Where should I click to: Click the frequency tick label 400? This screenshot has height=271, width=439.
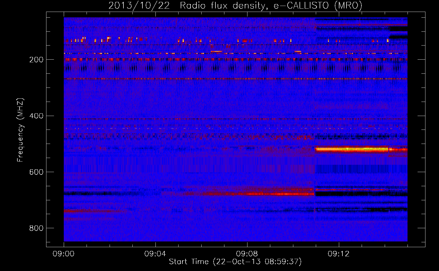pyautogui.click(x=36, y=116)
